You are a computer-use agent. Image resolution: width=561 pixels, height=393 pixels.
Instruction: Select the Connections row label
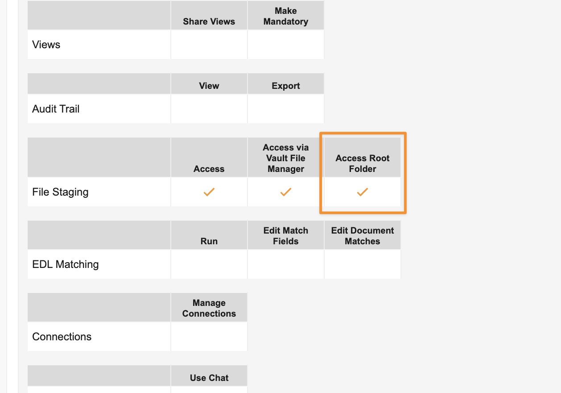pos(62,337)
